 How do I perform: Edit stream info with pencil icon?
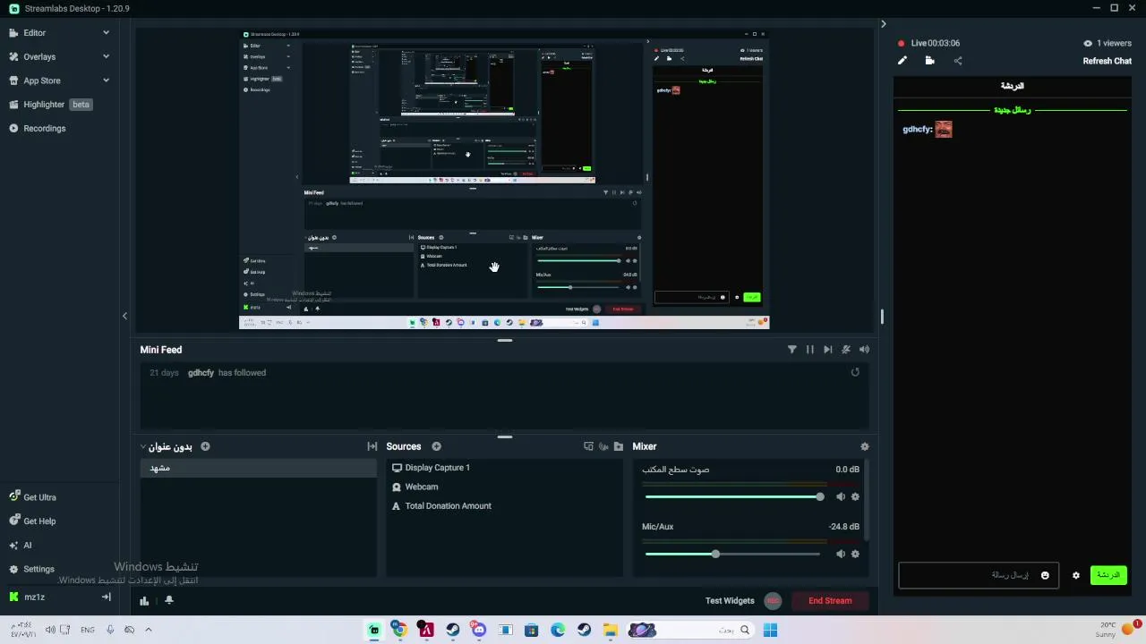902,61
